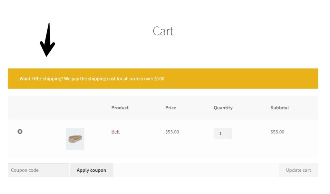Click the $55.00 unit price of Belt
The height and width of the screenshot is (194, 330).
click(x=172, y=132)
